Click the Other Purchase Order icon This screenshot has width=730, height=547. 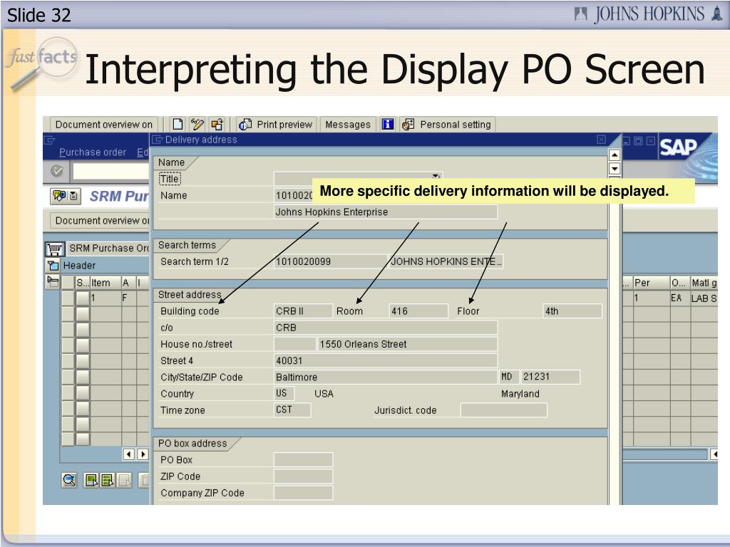pyautogui.click(x=217, y=124)
